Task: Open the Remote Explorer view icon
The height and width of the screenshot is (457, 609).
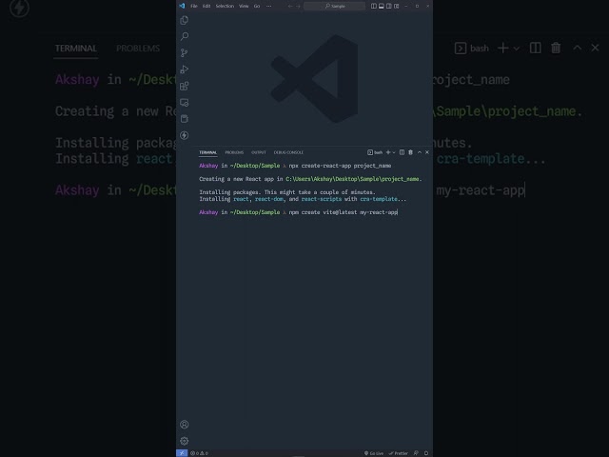Action: pos(184,103)
